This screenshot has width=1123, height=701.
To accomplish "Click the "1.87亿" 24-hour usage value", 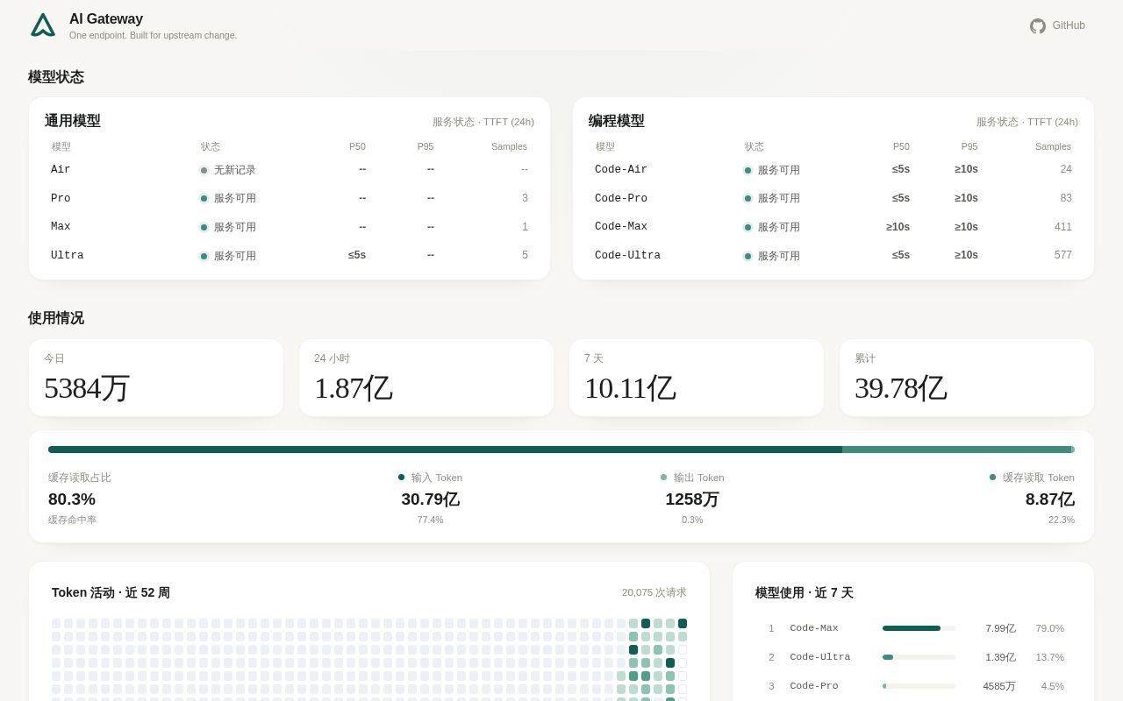I will [x=353, y=388].
